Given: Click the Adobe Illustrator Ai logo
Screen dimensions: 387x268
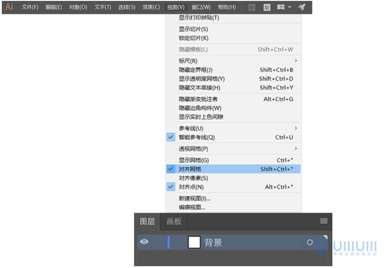Looking at the screenshot, I should point(9,7).
